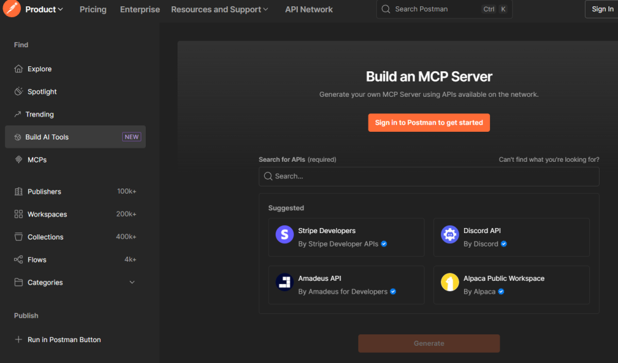Click the Postman logo icon
The image size is (618, 363).
(12, 9)
